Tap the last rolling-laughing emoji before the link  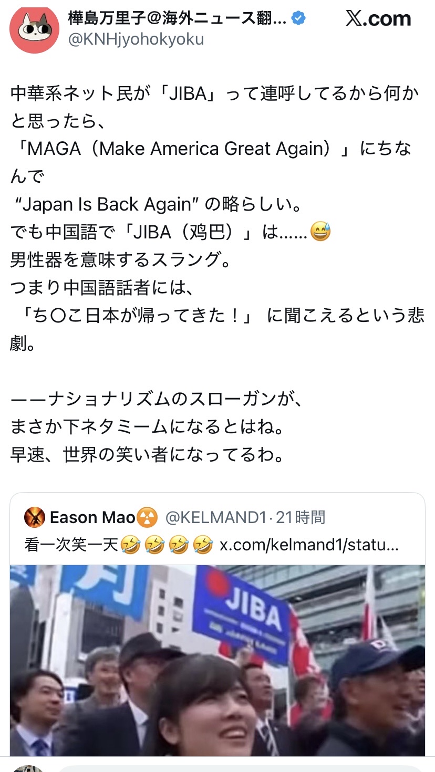202,545
